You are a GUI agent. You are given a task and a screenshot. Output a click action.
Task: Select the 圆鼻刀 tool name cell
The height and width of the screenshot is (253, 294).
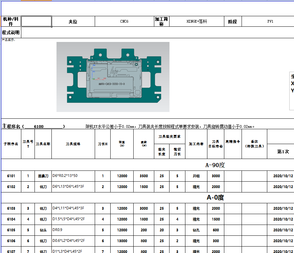43,176
